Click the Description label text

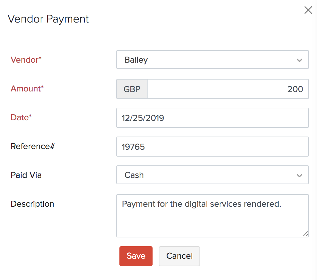pos(33,204)
